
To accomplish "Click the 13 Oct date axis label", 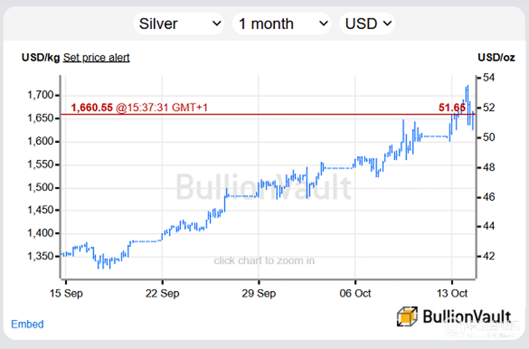I will 452,294.
